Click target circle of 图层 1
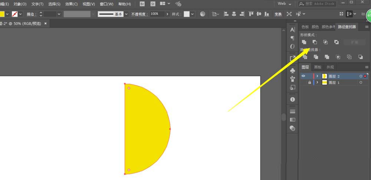 tap(361, 82)
